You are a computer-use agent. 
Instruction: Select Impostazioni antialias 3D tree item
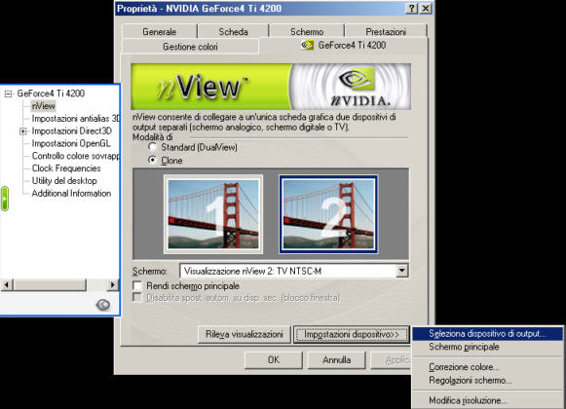[x=76, y=119]
